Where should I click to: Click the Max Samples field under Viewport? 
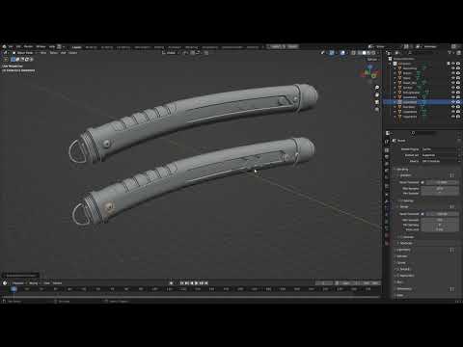440,189
